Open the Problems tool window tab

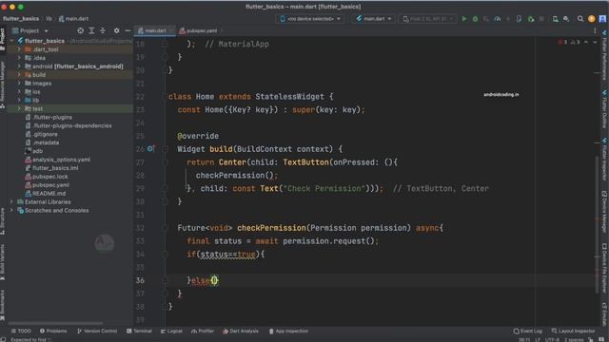click(x=53, y=332)
